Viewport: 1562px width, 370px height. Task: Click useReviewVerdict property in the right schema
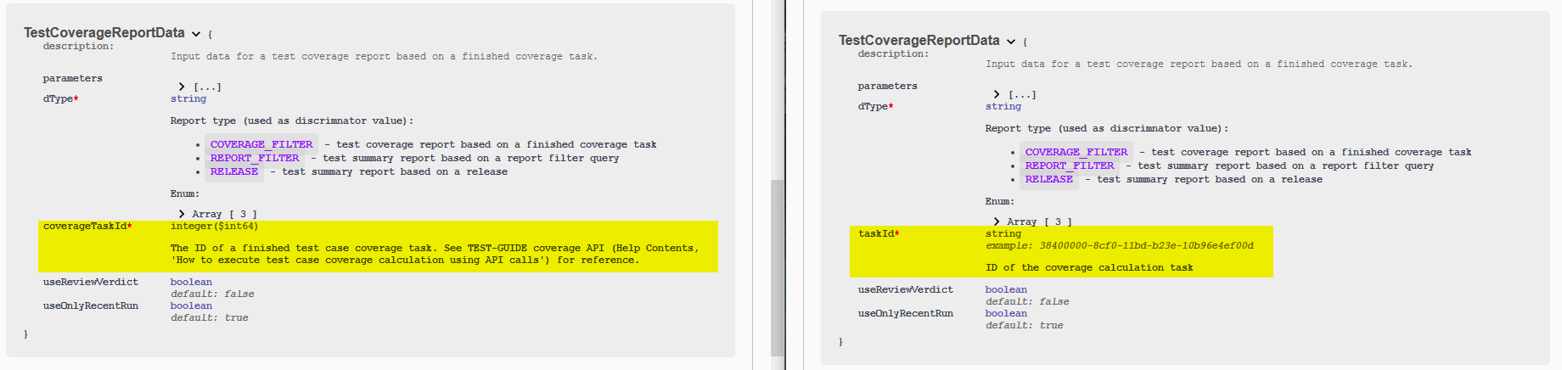click(x=905, y=290)
